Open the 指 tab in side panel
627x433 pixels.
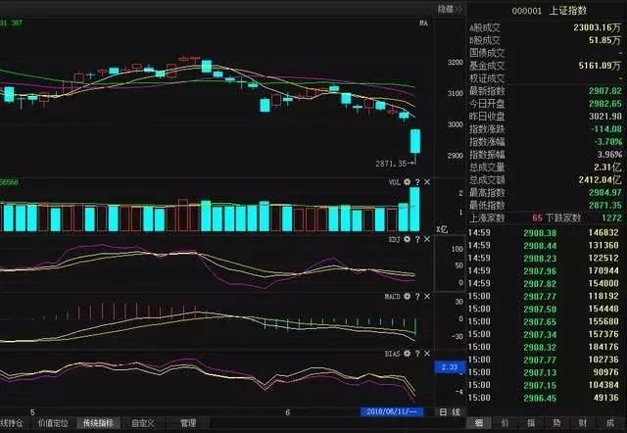click(x=531, y=423)
